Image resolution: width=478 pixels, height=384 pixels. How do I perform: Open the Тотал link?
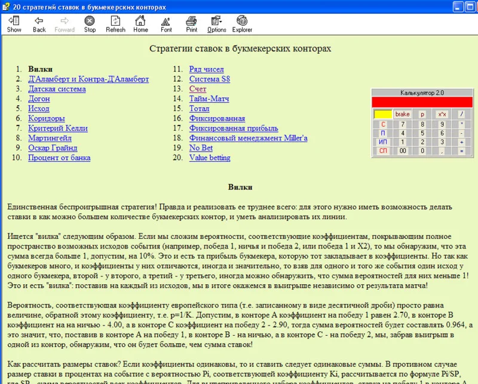tap(199, 109)
